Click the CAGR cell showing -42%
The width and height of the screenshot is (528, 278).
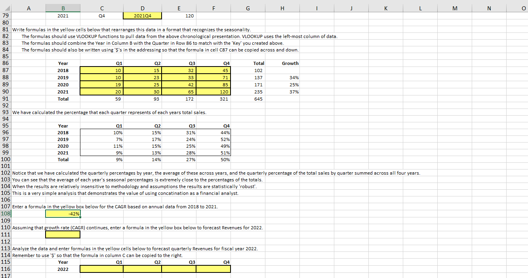[x=63, y=214]
